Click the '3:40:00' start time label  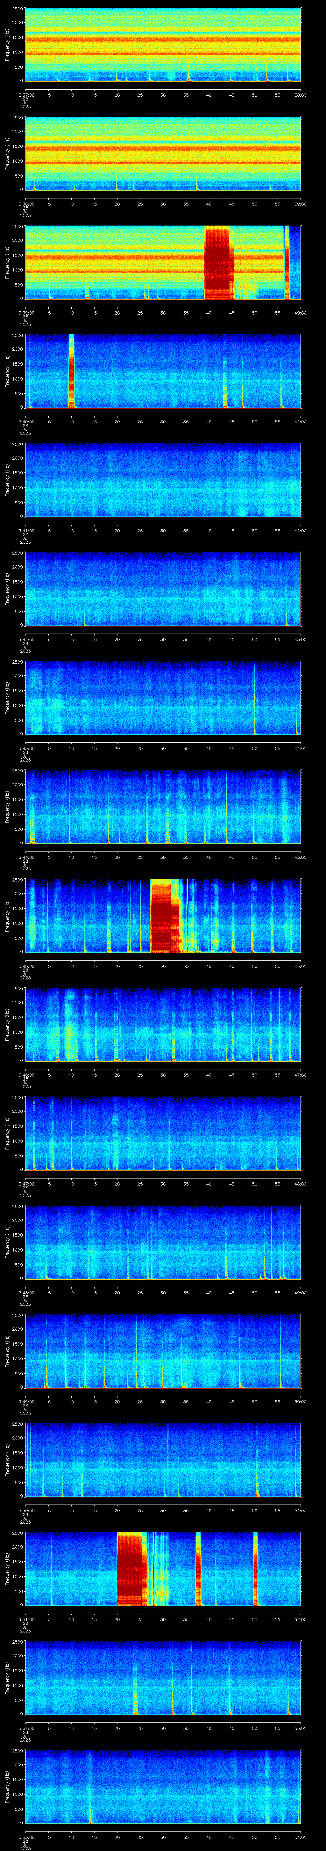click(26, 421)
